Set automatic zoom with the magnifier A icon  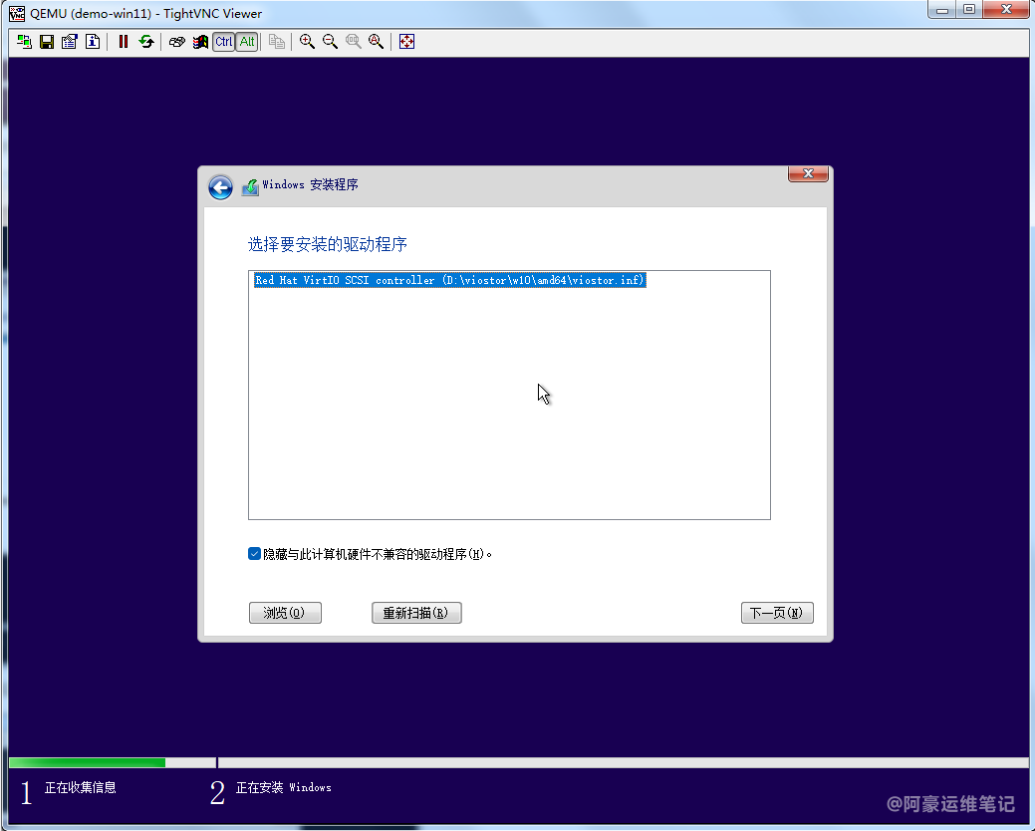[x=376, y=42]
